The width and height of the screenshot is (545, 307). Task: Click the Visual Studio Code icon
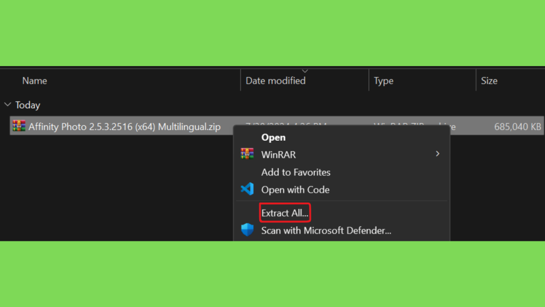tap(247, 189)
